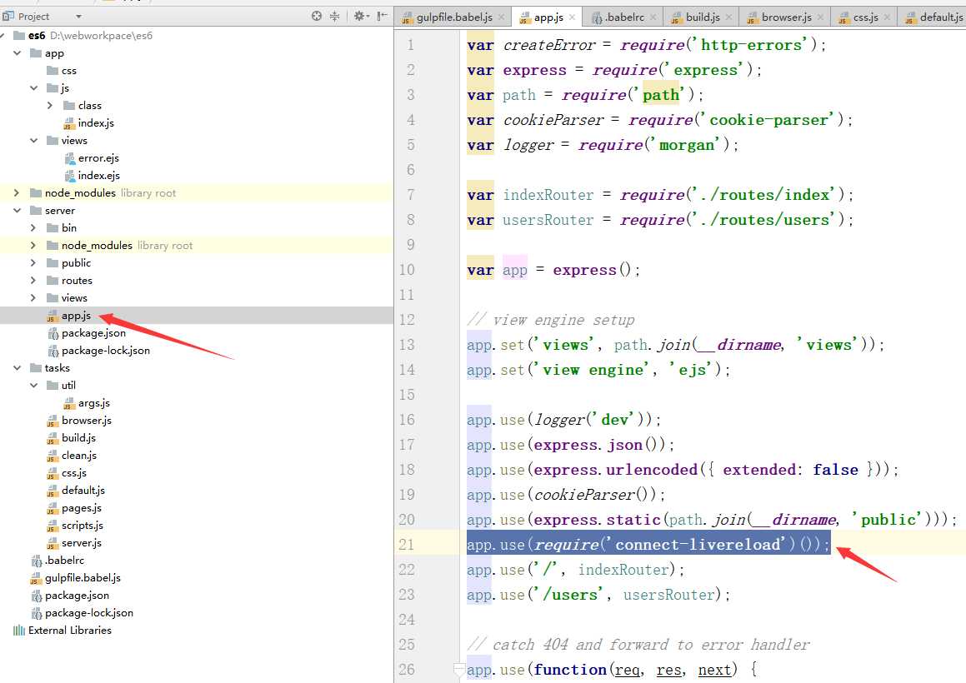Image resolution: width=966 pixels, height=683 pixels.
Task: Open the Project view dropdown
Action: click(x=78, y=17)
